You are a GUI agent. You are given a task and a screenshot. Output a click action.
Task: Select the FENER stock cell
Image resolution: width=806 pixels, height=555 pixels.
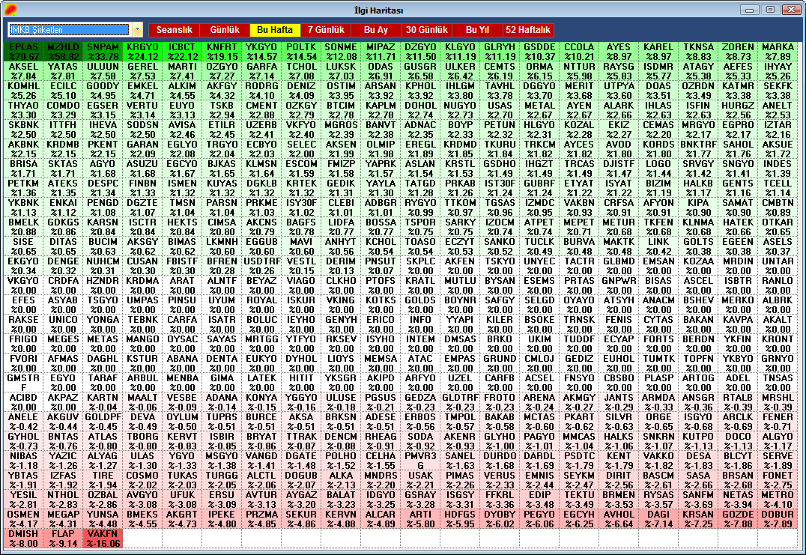click(x=778, y=422)
